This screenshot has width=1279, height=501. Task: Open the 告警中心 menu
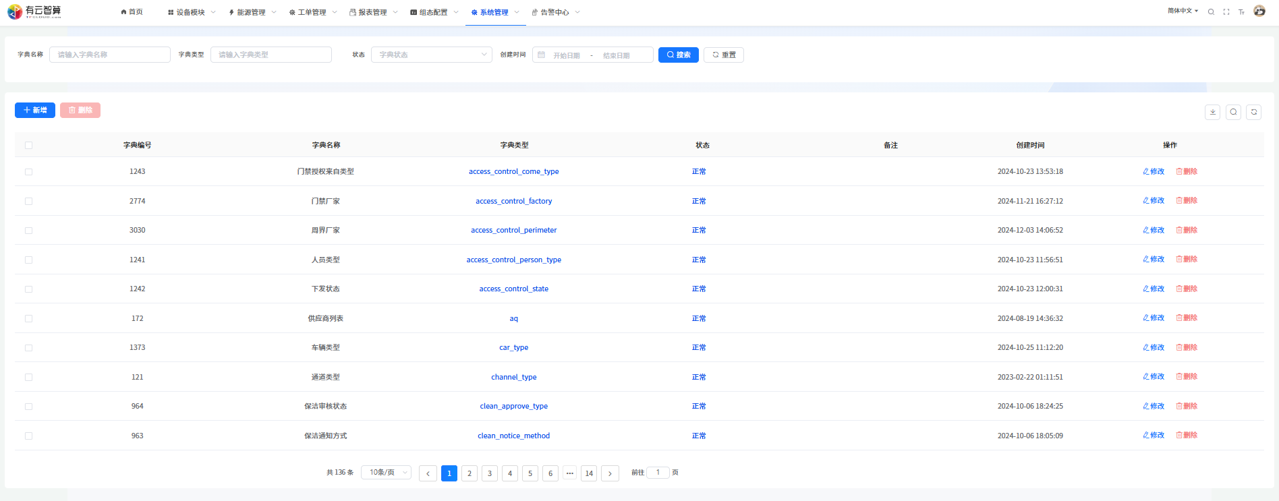tap(555, 12)
